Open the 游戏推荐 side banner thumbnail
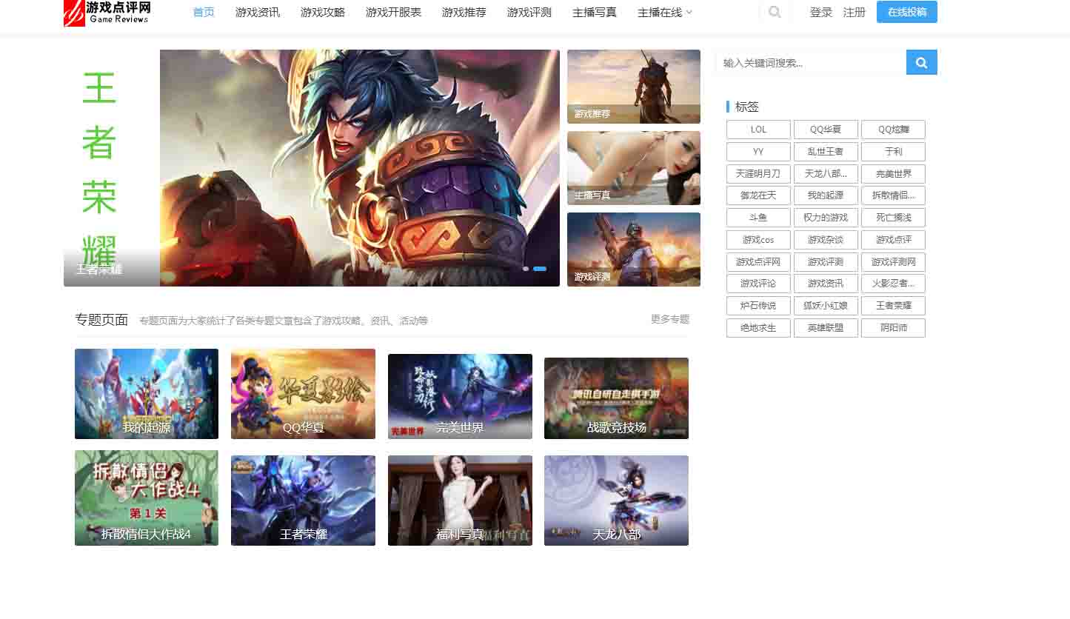 (x=634, y=87)
